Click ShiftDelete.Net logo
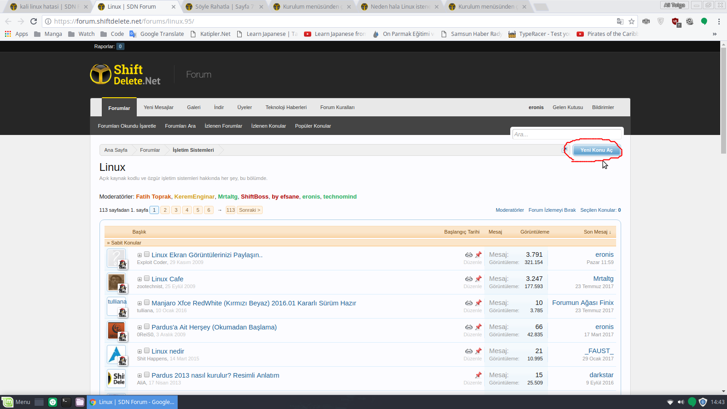 point(125,75)
